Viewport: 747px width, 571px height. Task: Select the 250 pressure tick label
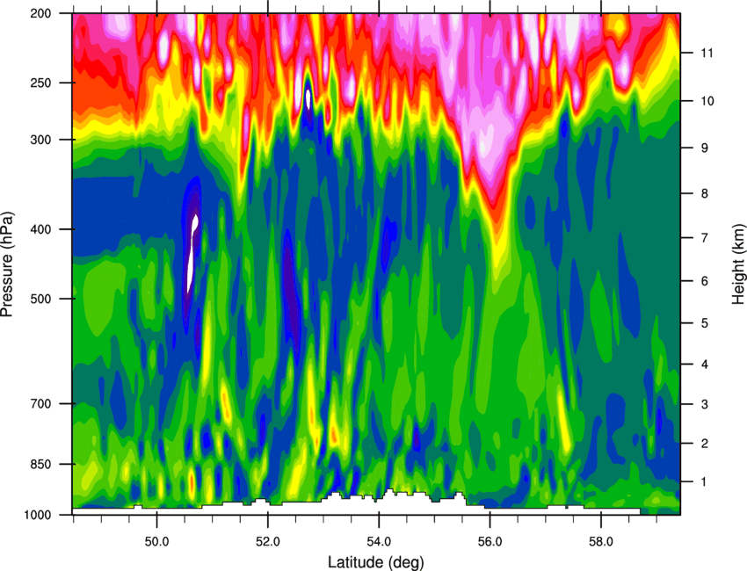pos(40,83)
